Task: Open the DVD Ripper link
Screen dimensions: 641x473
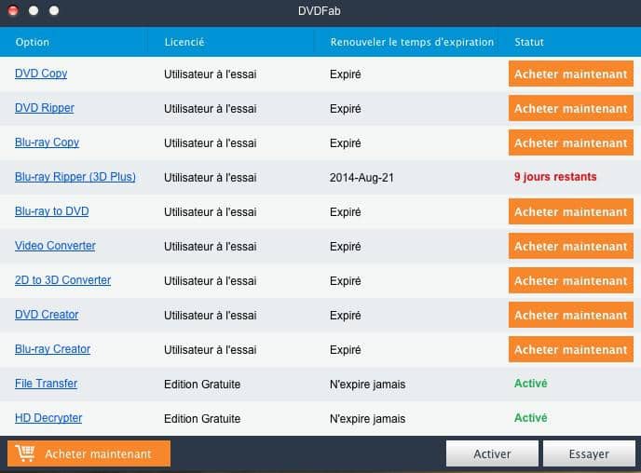Action: 45,108
